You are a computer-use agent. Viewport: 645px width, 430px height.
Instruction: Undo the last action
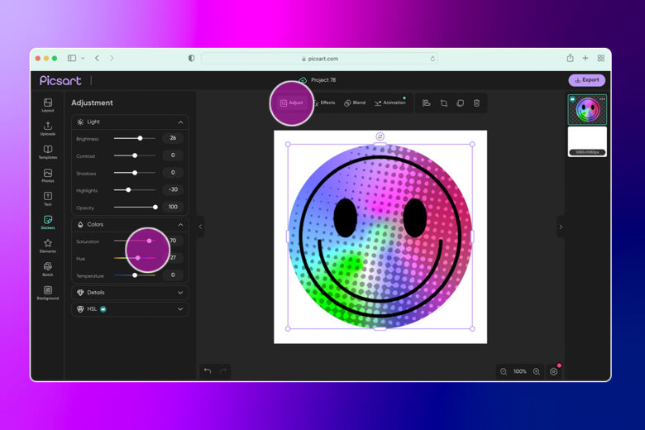(x=208, y=371)
